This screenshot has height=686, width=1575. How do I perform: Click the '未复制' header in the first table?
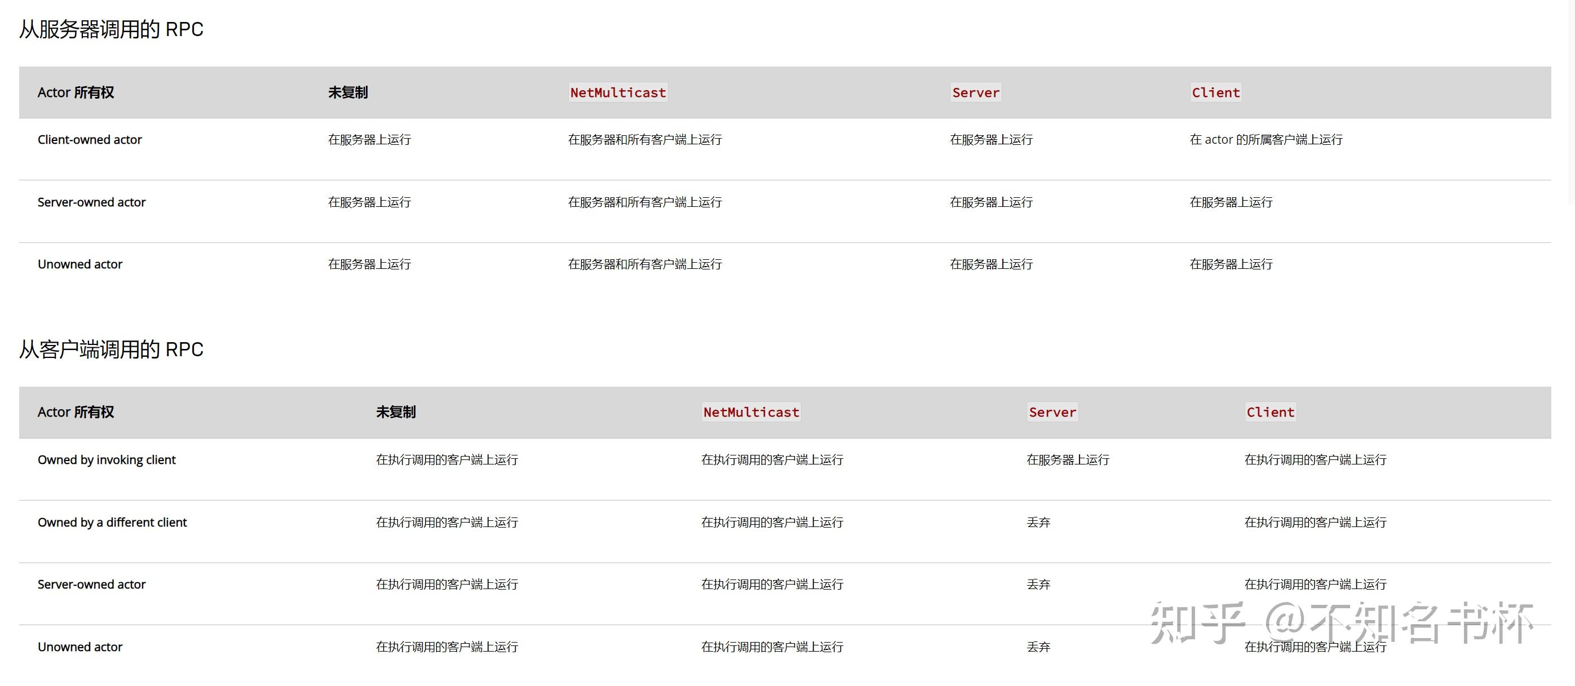click(x=348, y=92)
